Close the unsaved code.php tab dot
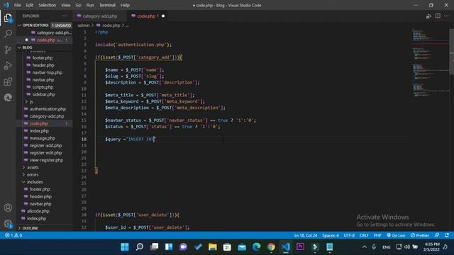The height and width of the screenshot is (255, 454). 163,16
